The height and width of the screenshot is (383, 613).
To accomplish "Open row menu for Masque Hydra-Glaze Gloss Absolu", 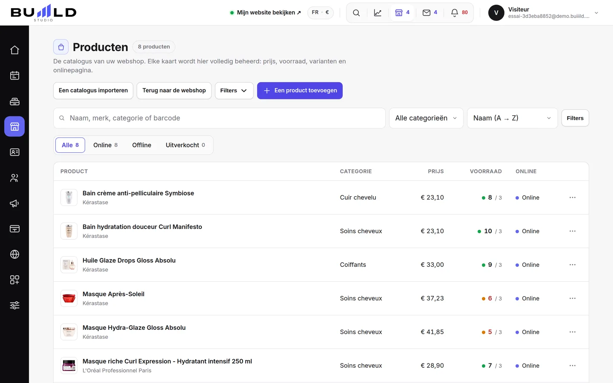I will pyautogui.click(x=573, y=332).
